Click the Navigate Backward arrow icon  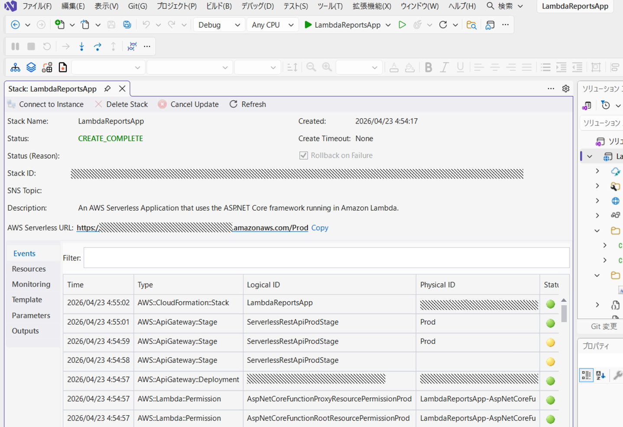point(15,25)
